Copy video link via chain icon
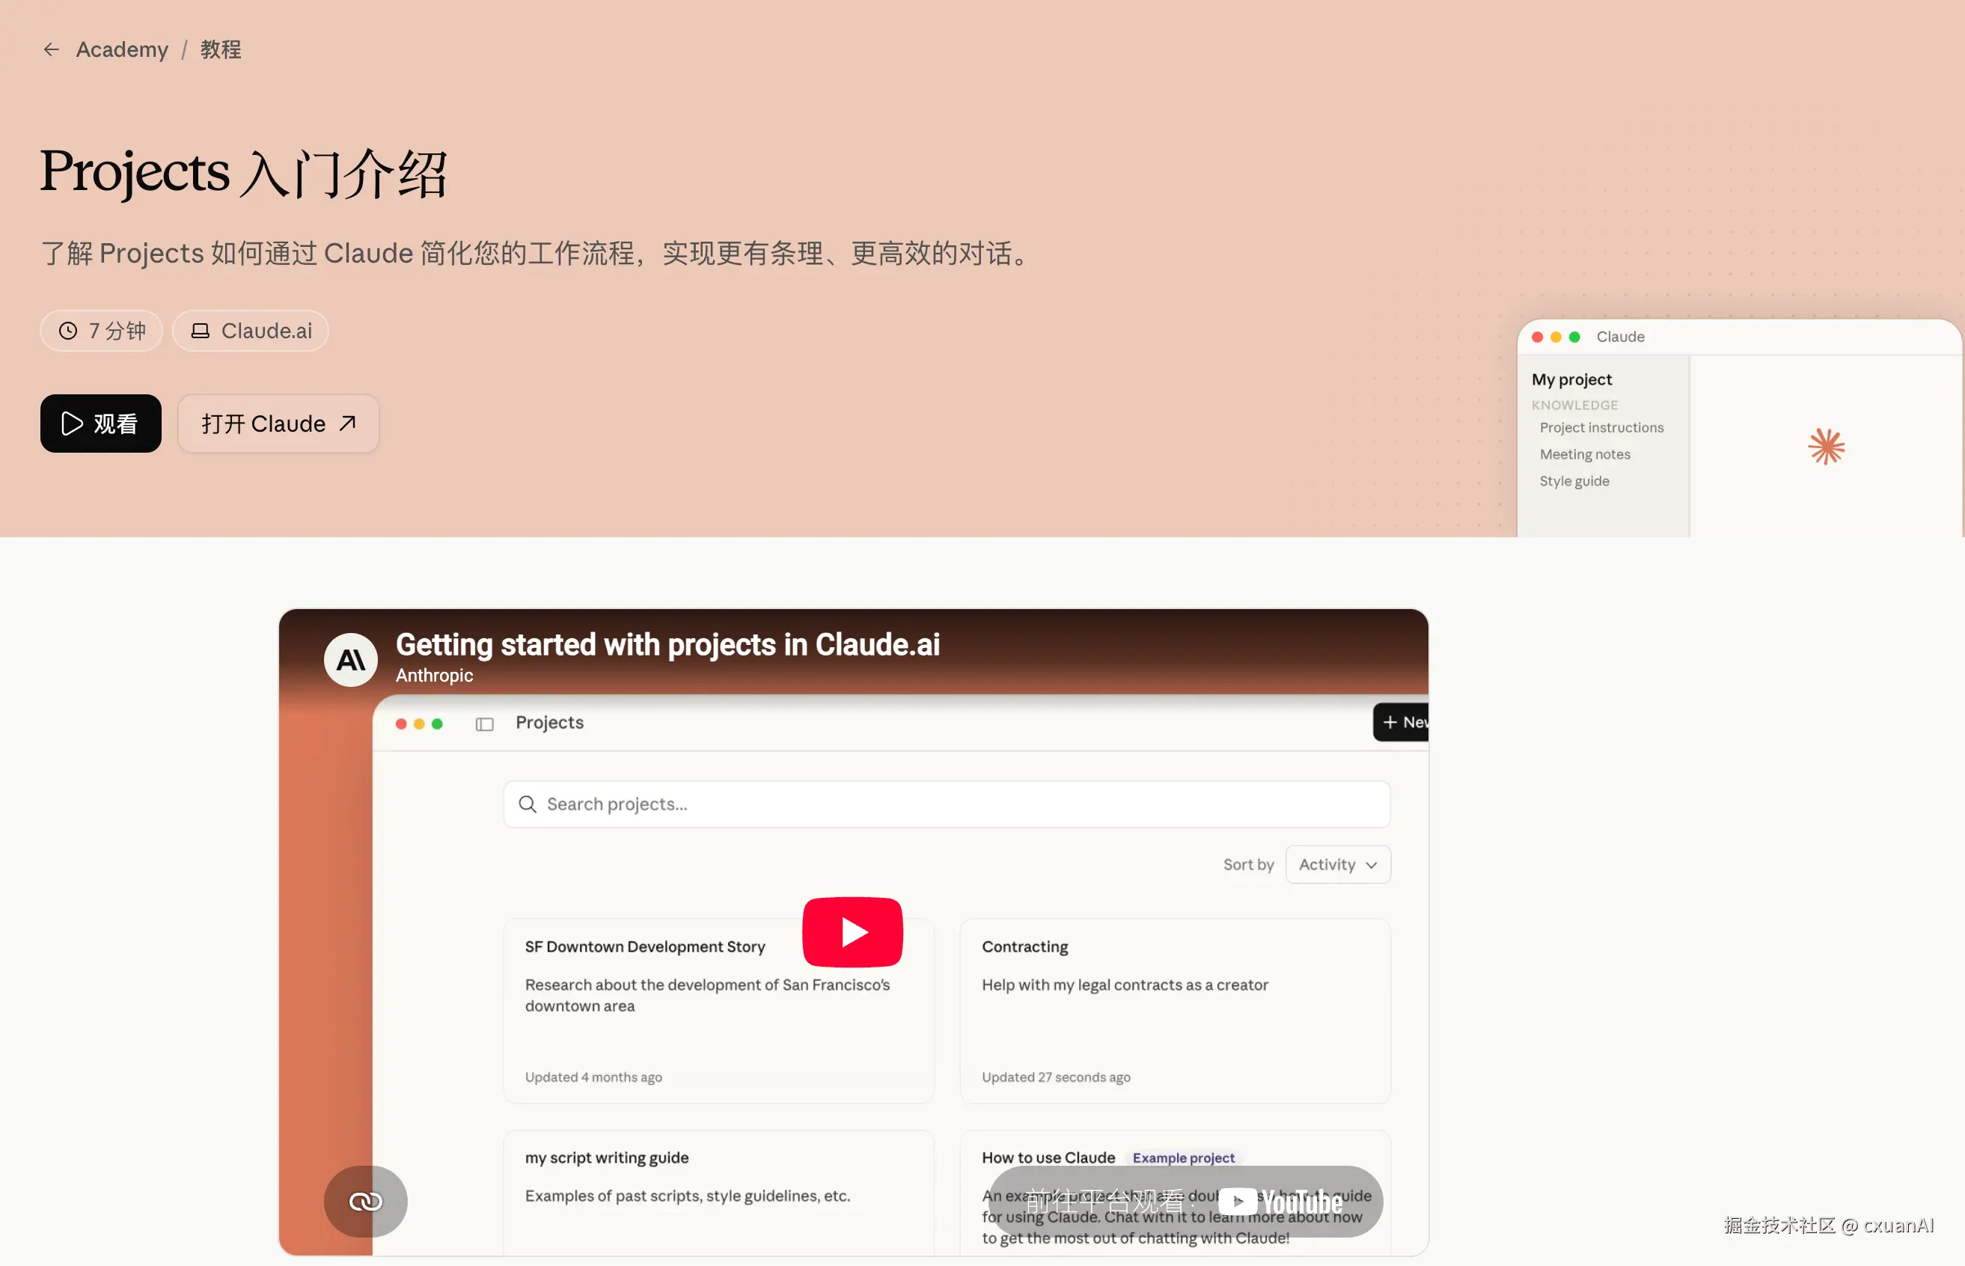1965x1266 pixels. click(x=366, y=1201)
